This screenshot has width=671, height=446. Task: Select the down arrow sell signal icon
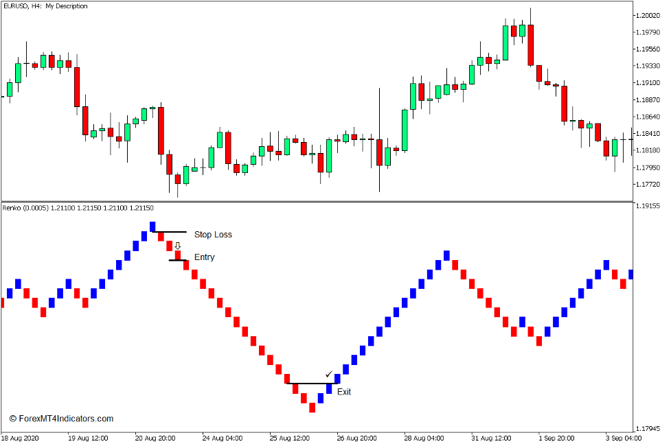click(x=178, y=244)
